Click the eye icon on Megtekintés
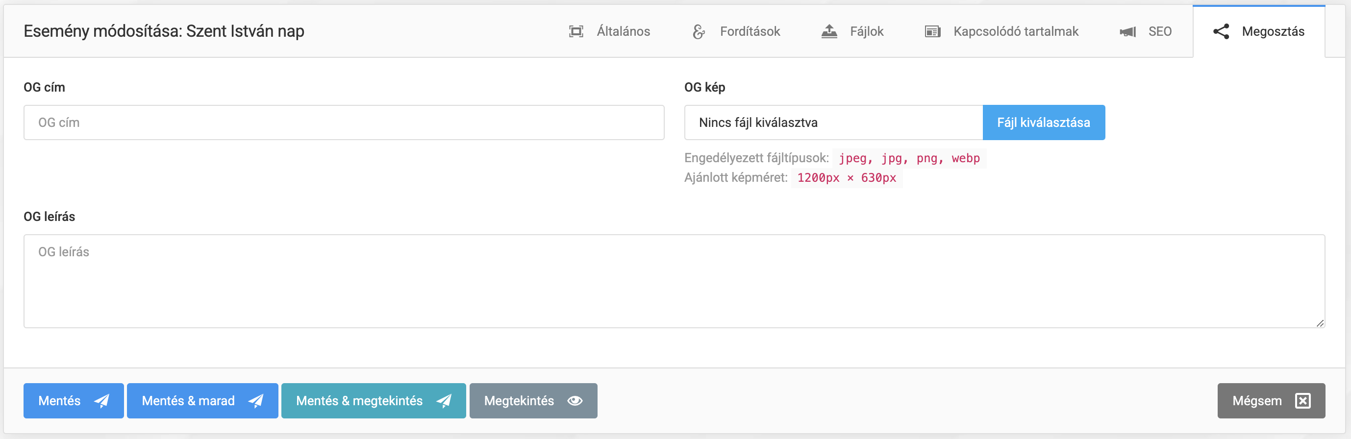 coord(575,401)
